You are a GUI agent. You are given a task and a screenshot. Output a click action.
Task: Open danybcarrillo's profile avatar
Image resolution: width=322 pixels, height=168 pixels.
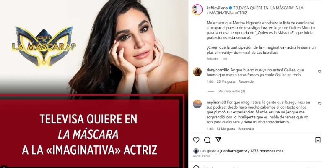click(197, 72)
